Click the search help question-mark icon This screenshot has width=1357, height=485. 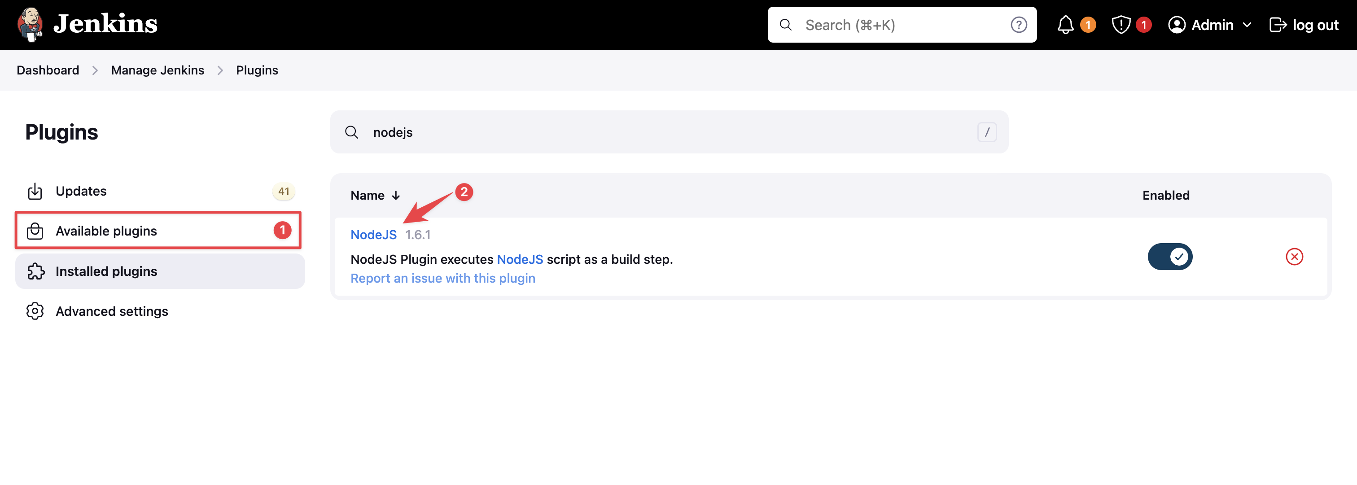(x=1018, y=25)
